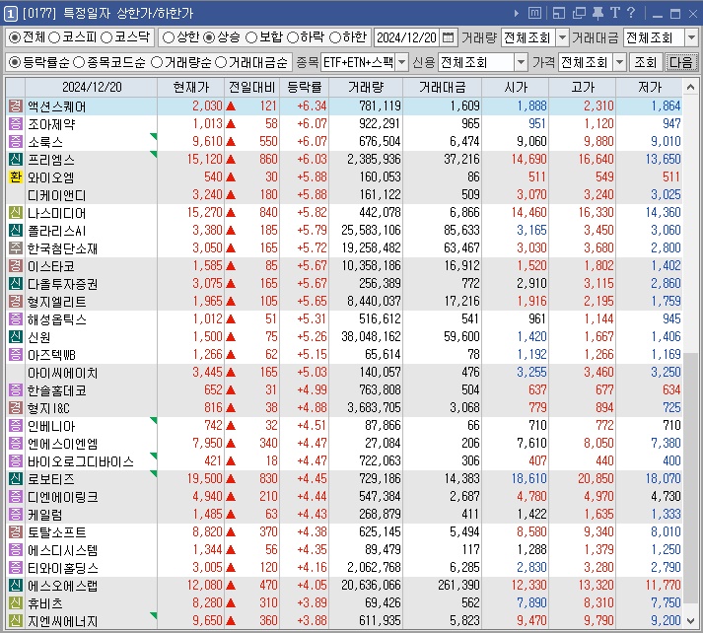The height and width of the screenshot is (633, 703).
Task: Click the 신 badge beside 에스오에스랩
Action: click(x=15, y=586)
